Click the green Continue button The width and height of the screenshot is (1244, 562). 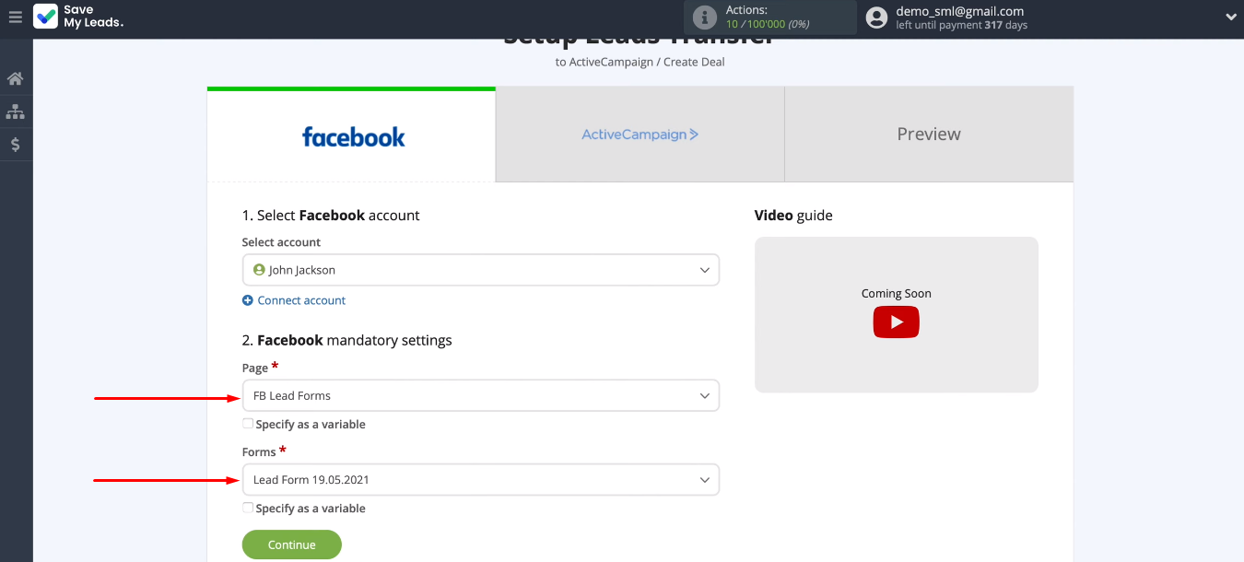click(292, 544)
